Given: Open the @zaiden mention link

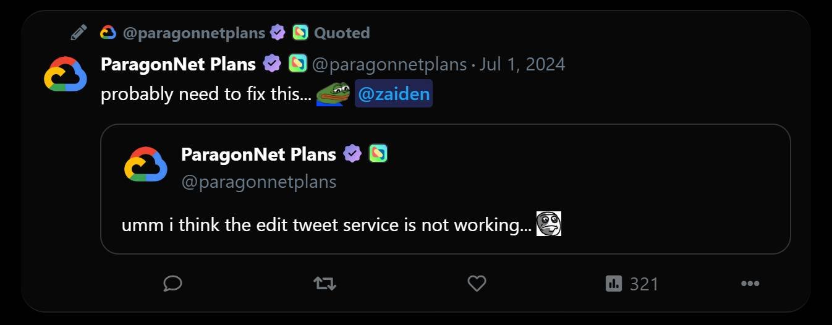Looking at the screenshot, I should 394,95.
